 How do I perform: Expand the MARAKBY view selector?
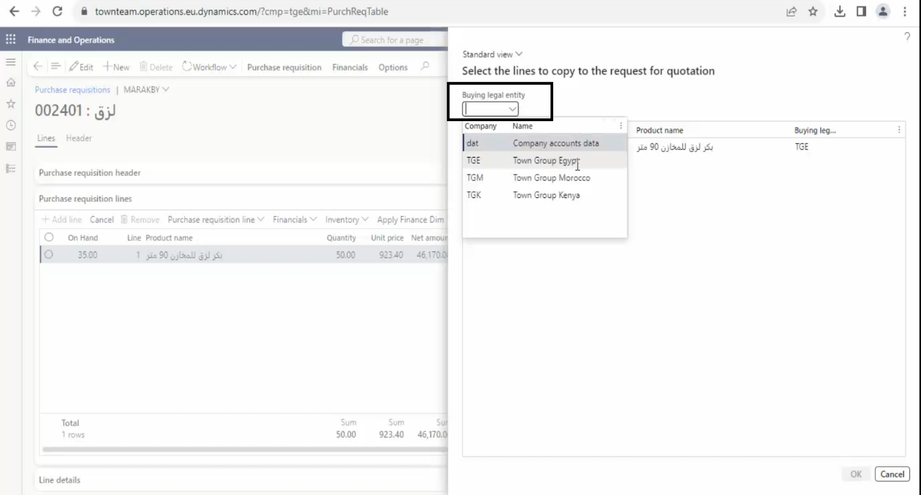pyautogui.click(x=146, y=89)
